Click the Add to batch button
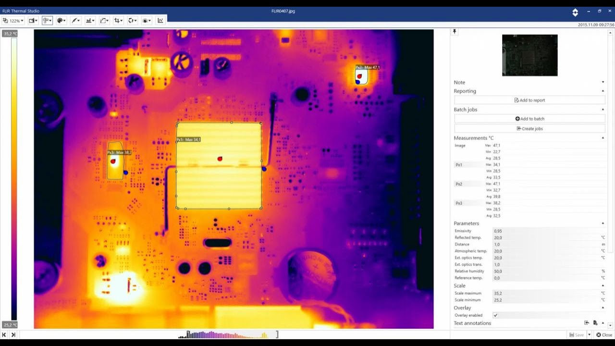615x346 pixels. pos(529,119)
